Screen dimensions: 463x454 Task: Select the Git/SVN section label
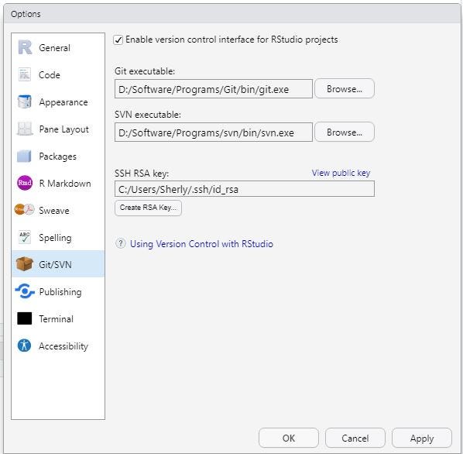55,264
